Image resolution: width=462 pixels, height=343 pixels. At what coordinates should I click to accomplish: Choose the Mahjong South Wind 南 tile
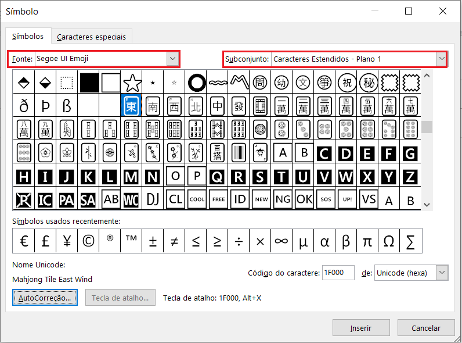[153, 105]
